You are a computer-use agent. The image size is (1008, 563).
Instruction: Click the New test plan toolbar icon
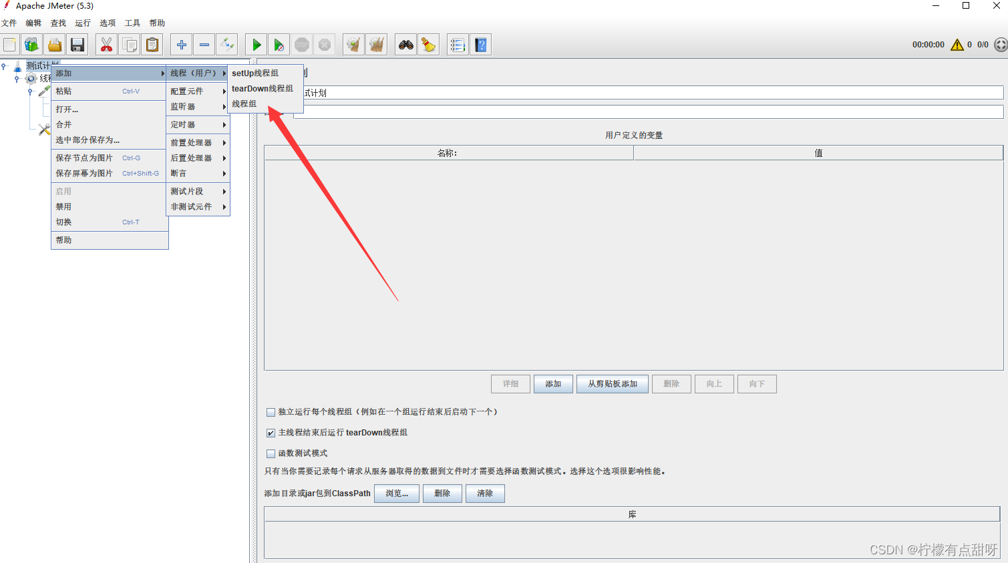point(9,45)
